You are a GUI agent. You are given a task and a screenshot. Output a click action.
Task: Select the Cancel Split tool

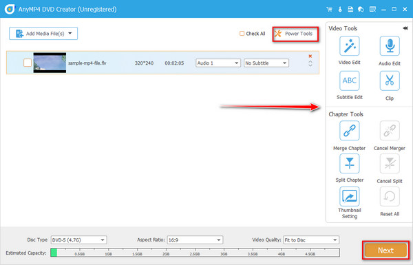390,164
